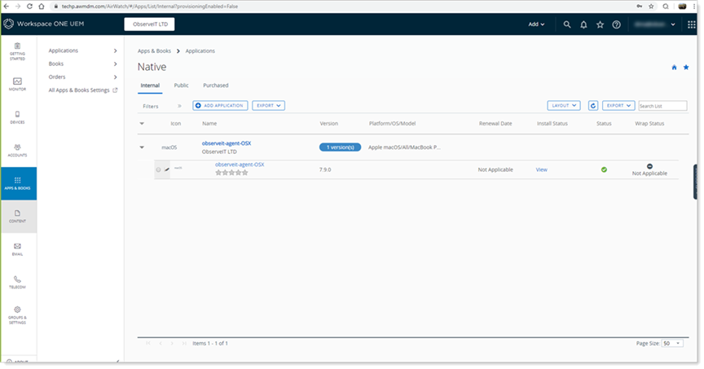Open the help question mark icon
Screen dimensions: 704x369
[617, 24]
